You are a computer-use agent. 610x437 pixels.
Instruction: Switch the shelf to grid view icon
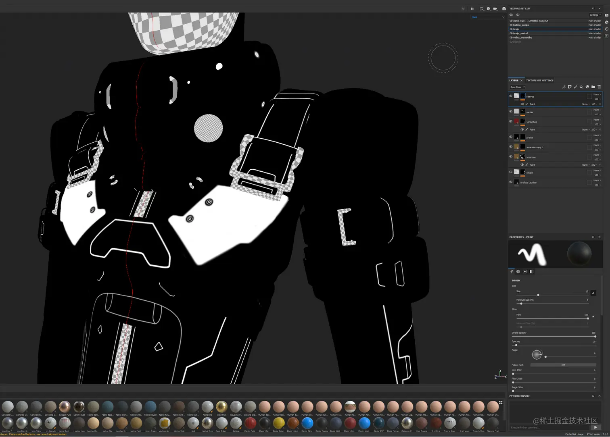click(x=501, y=402)
